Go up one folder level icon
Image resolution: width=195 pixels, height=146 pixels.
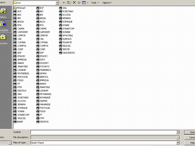pos(69,3)
